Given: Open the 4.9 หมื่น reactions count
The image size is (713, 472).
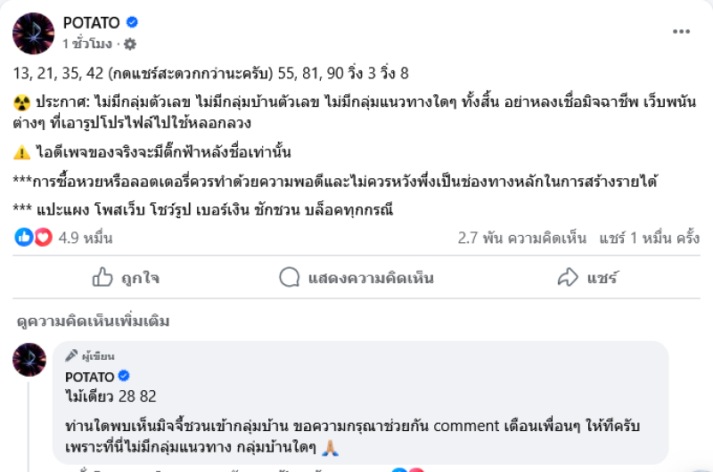Looking at the screenshot, I should tap(86, 238).
